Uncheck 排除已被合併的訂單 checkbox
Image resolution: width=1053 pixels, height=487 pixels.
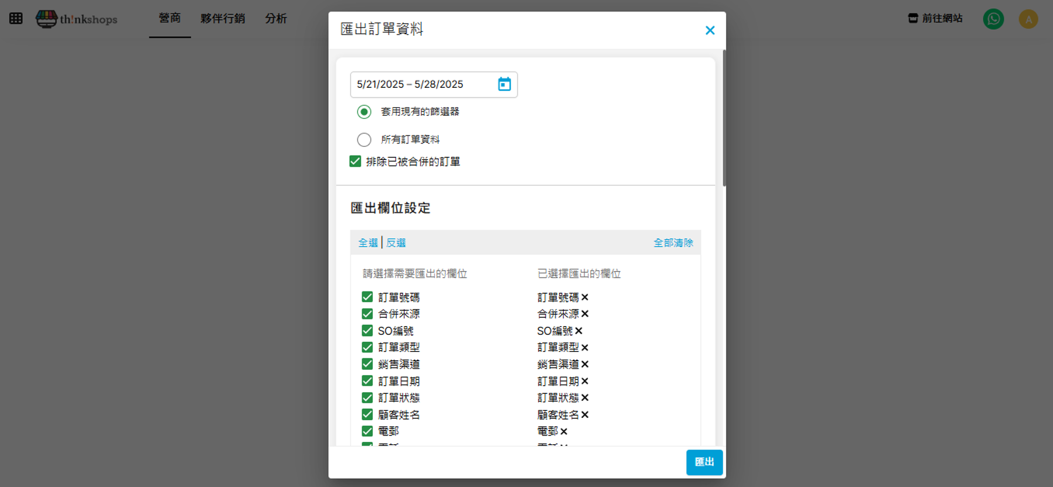coord(355,162)
